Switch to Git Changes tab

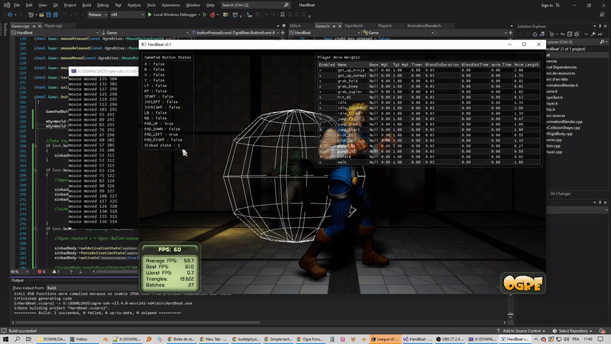coord(560,194)
